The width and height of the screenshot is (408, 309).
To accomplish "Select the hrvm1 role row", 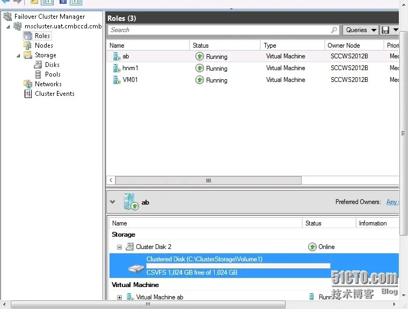I will click(252, 68).
